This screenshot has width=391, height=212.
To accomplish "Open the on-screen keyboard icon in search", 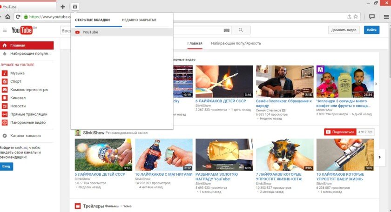I will [x=226, y=30].
